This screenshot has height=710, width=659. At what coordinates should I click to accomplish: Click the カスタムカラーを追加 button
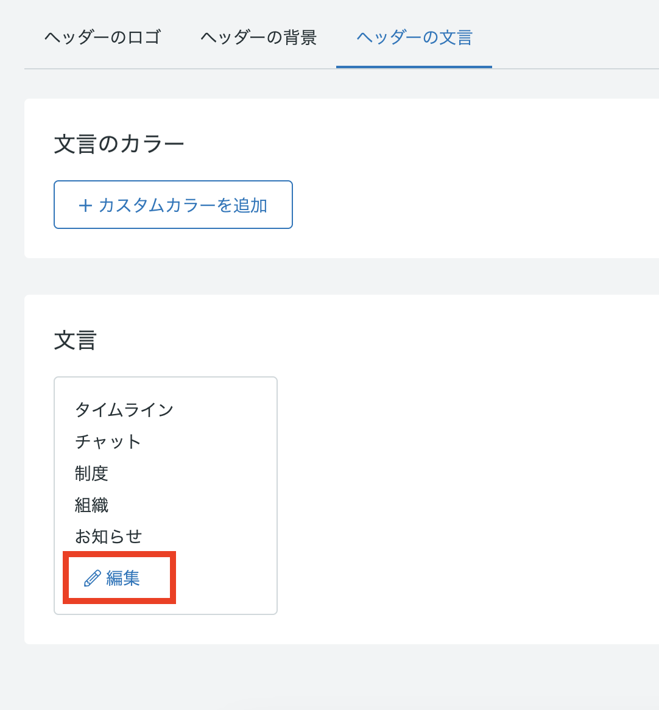[x=173, y=205]
